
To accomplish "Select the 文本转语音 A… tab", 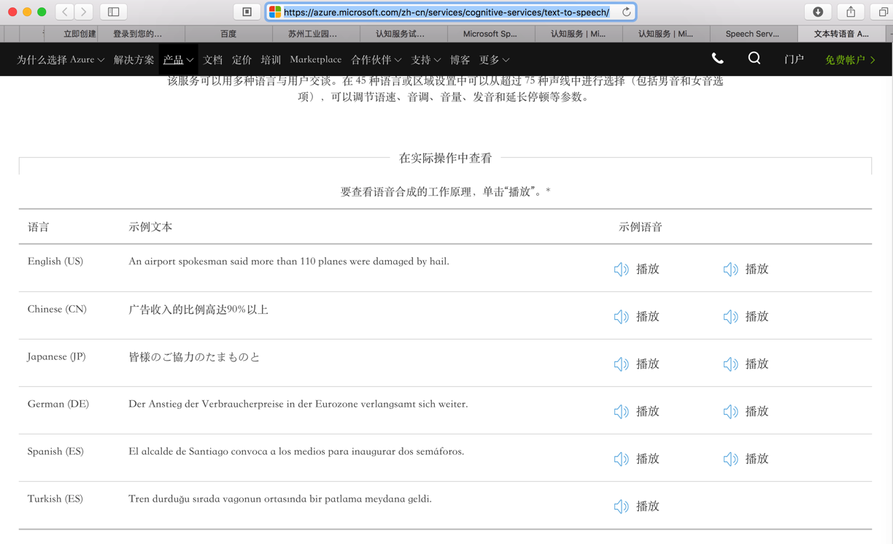I will pyautogui.click(x=841, y=34).
